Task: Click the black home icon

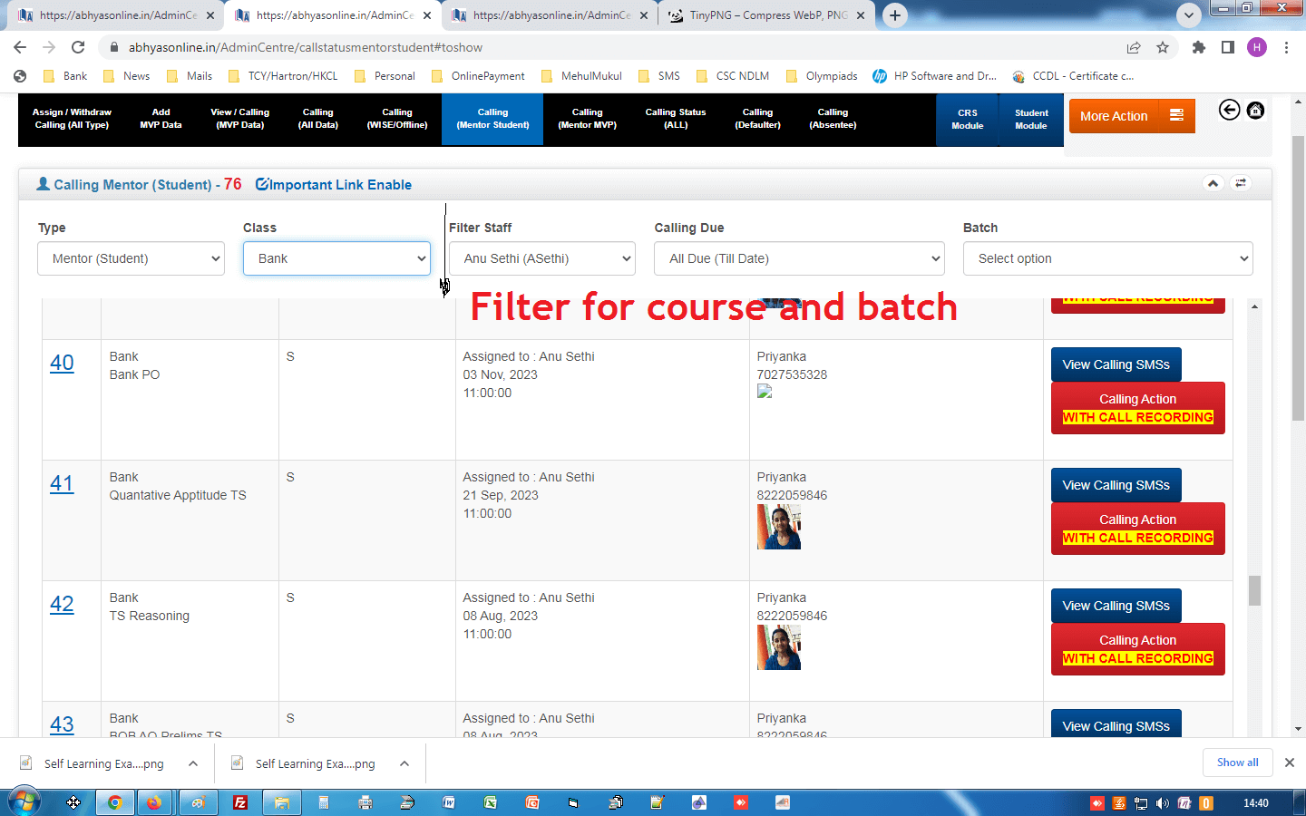Action: 1255,111
